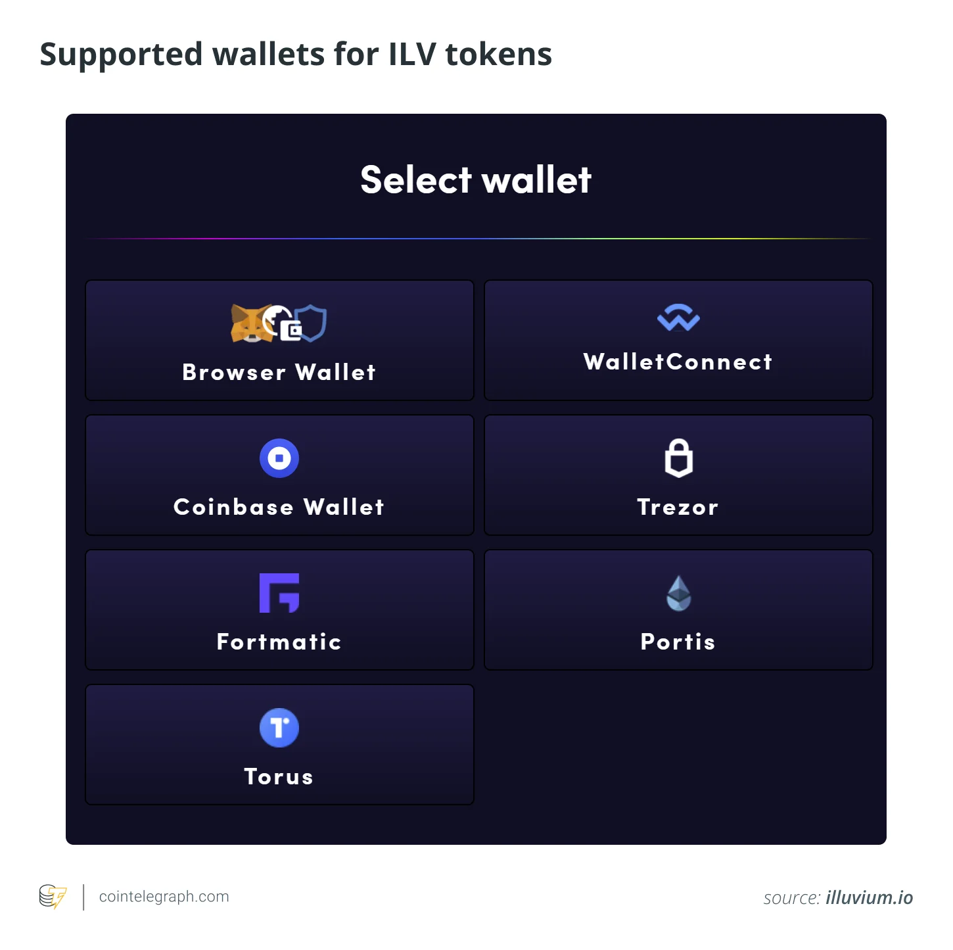Image resolution: width=953 pixels, height=950 pixels.
Task: Choose the Torus wallet label
Action: tap(279, 776)
